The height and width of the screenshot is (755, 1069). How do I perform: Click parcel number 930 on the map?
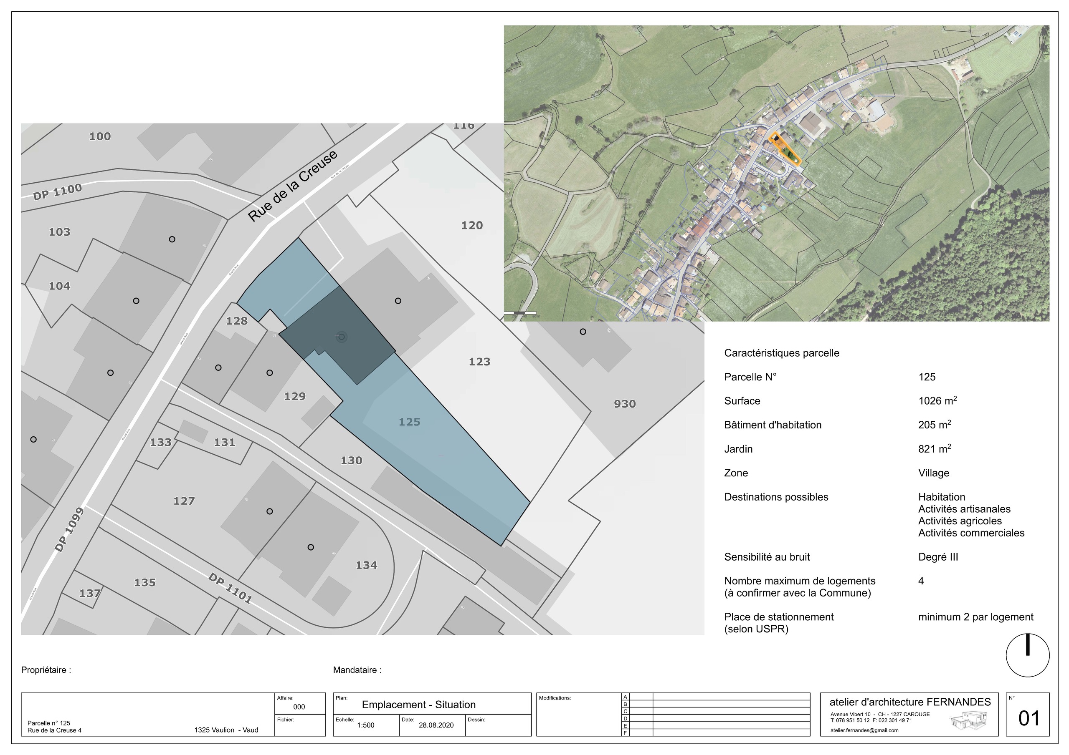point(624,404)
